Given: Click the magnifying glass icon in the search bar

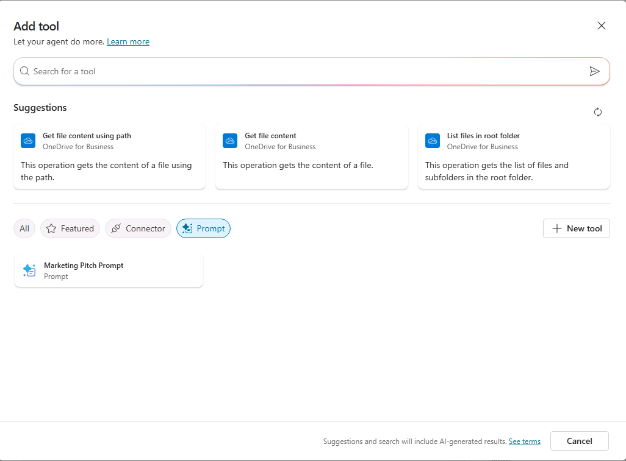Looking at the screenshot, I should (x=24, y=71).
